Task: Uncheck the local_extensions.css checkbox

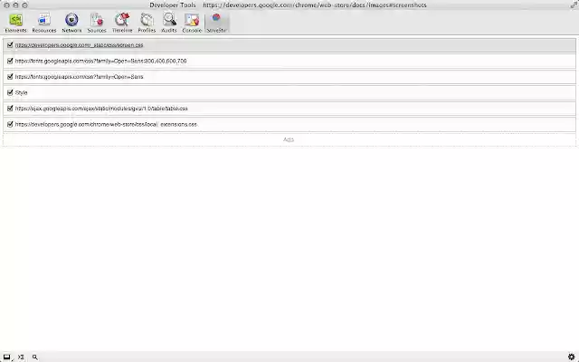Action: pos(10,125)
